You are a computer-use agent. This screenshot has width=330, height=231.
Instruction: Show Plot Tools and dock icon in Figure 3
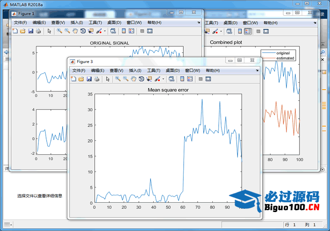(208, 79)
